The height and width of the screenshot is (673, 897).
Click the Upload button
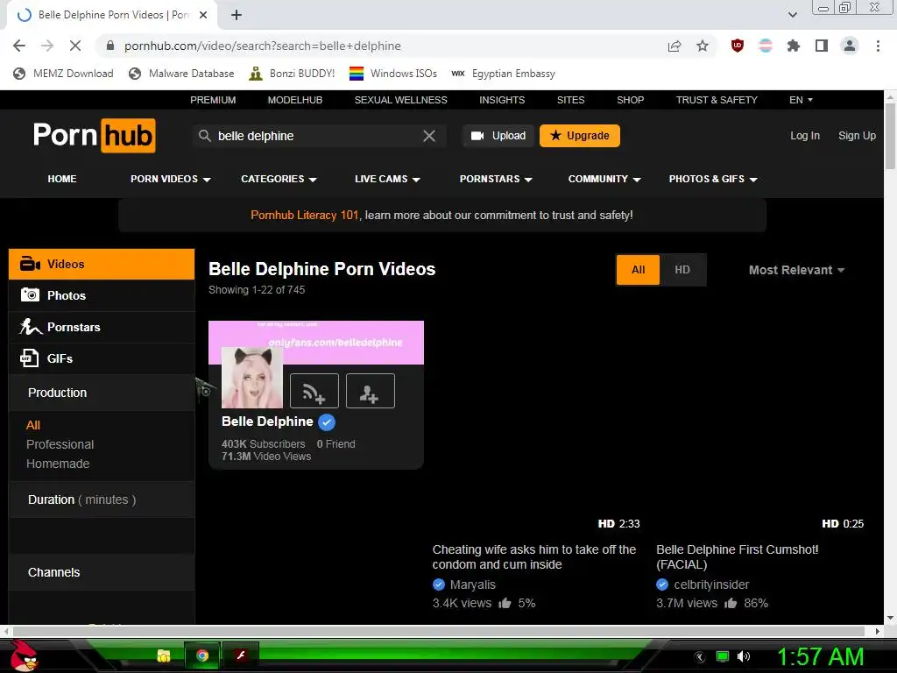(x=498, y=136)
